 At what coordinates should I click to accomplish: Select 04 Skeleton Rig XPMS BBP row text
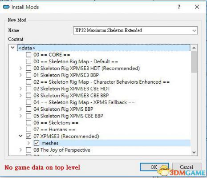(63, 109)
